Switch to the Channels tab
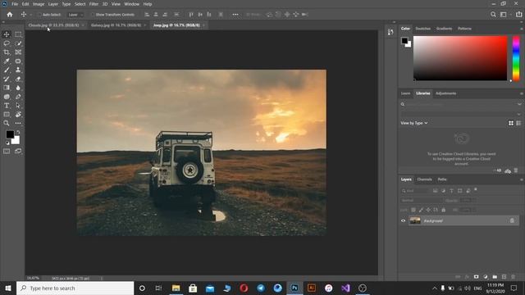This screenshot has height=295, width=525. click(425, 179)
